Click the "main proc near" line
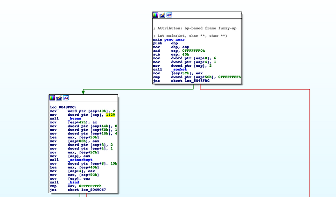The image size is (336, 197). pyautogui.click(x=169, y=39)
